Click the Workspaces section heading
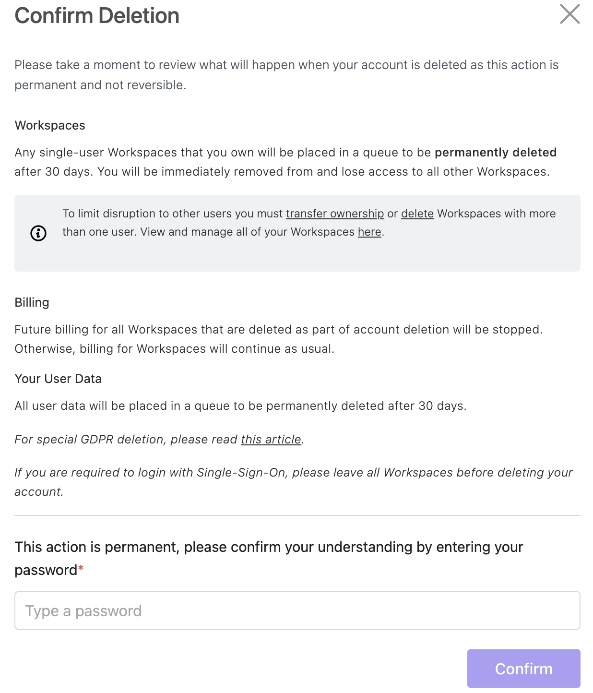 (x=50, y=125)
